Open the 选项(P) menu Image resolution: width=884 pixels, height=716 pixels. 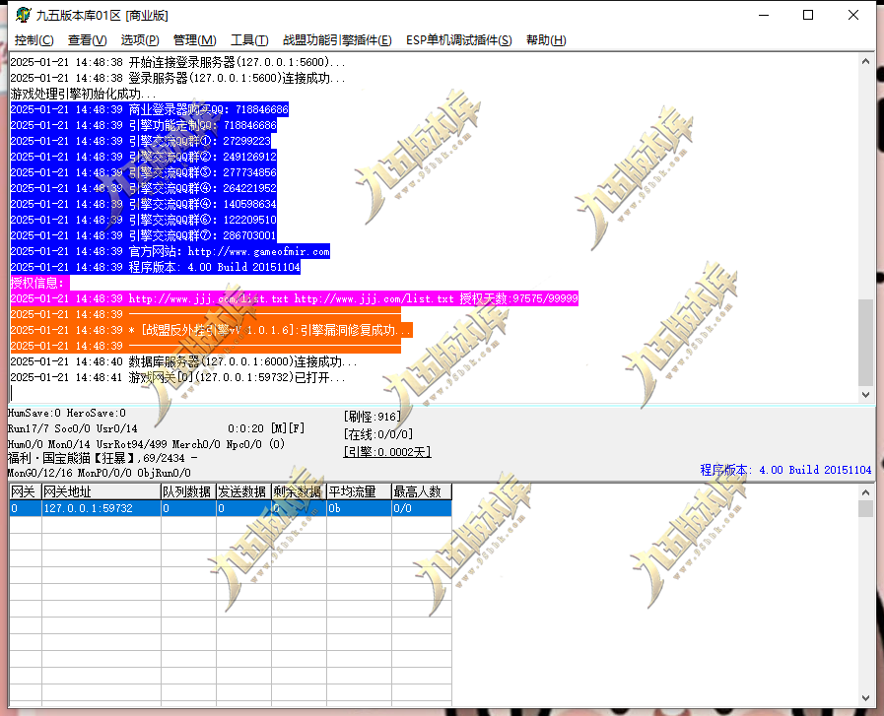point(140,40)
